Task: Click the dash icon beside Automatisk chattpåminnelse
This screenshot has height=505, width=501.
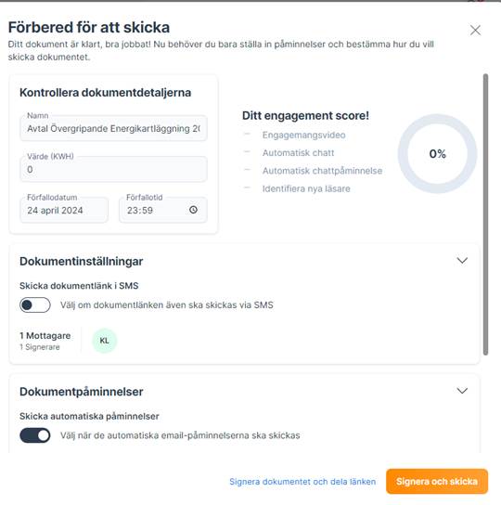Action: (x=248, y=170)
